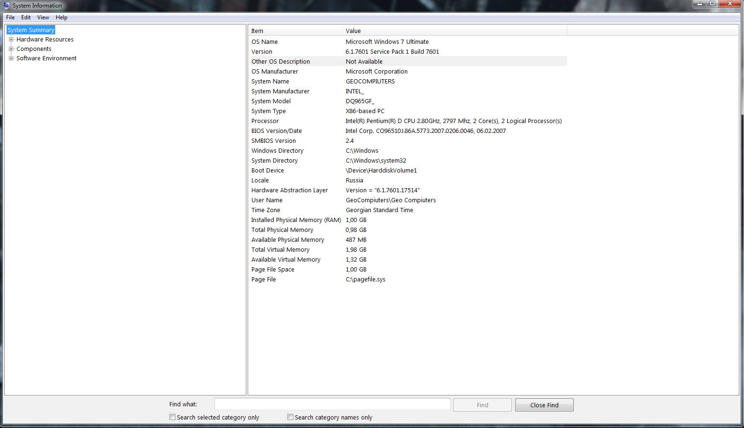Select the Software Environment tree label
The height and width of the screenshot is (428, 744).
[46, 58]
